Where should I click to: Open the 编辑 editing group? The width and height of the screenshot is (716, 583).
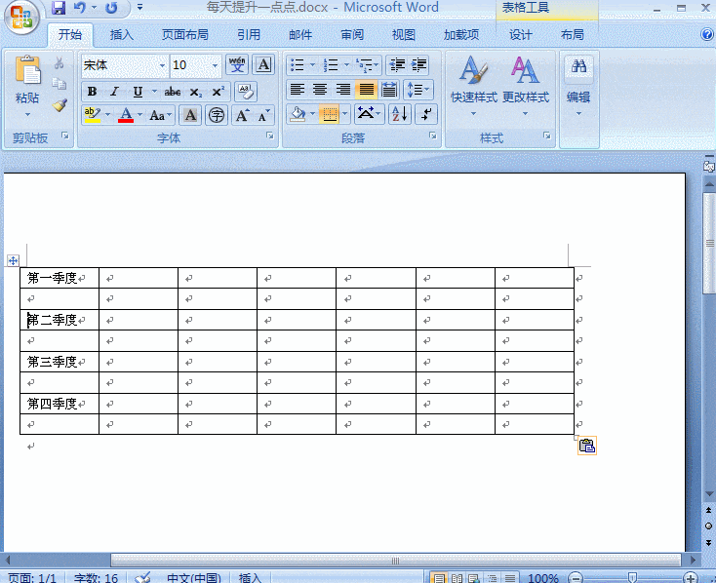(x=578, y=85)
